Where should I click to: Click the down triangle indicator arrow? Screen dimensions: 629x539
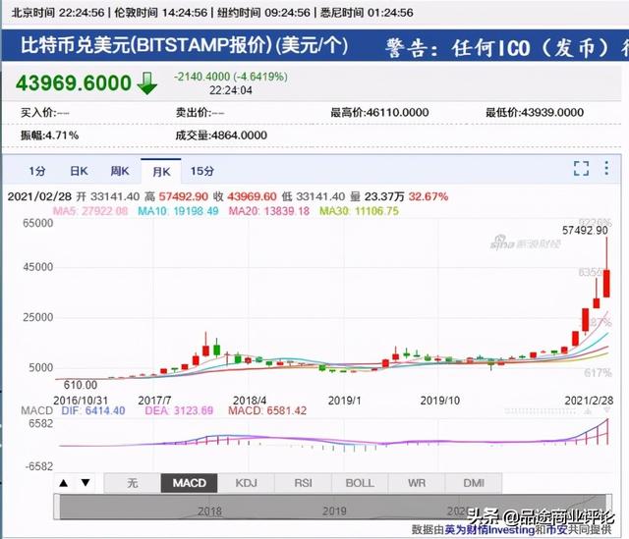tap(86, 482)
